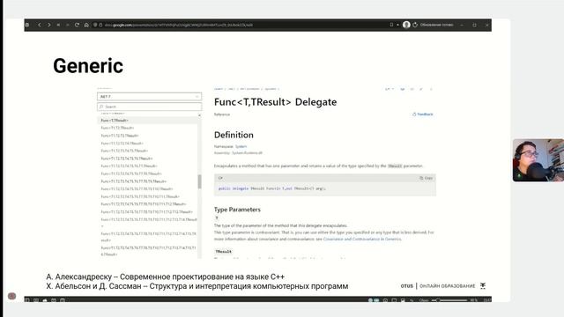Open the Feedback link
Image resolution: width=564 pixels, height=317 pixels.
pyautogui.click(x=423, y=114)
